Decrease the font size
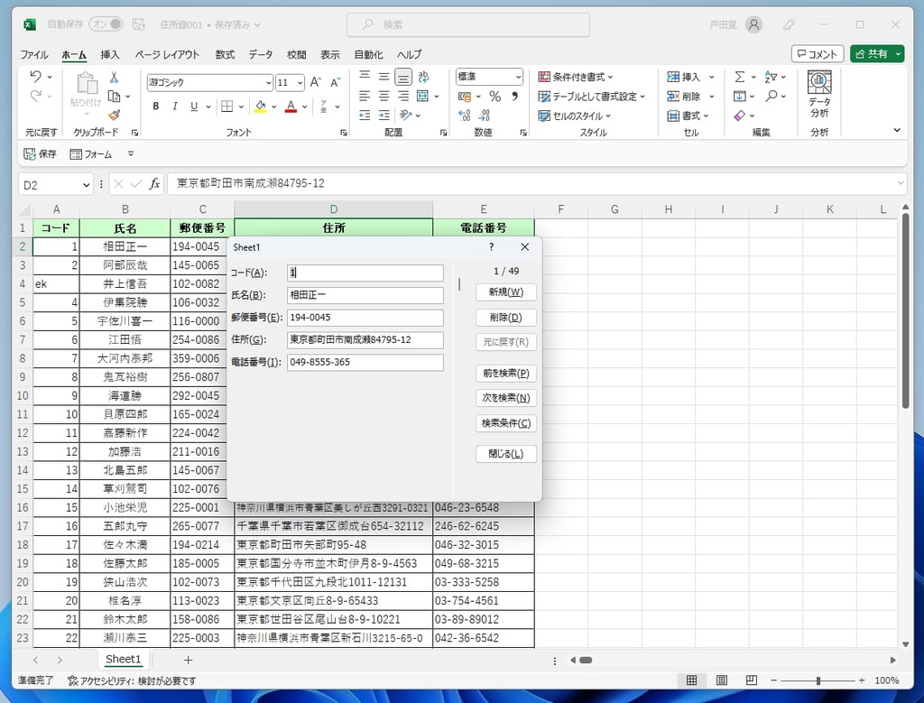This screenshot has width=924, height=703. pos(336,82)
